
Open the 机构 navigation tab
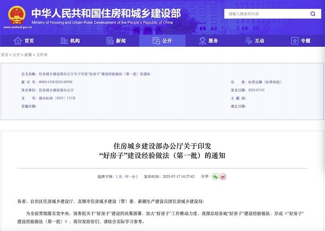tap(70, 41)
